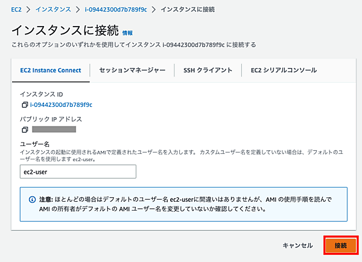Switch to the EC2 シリアルコンソール tab

(284, 71)
